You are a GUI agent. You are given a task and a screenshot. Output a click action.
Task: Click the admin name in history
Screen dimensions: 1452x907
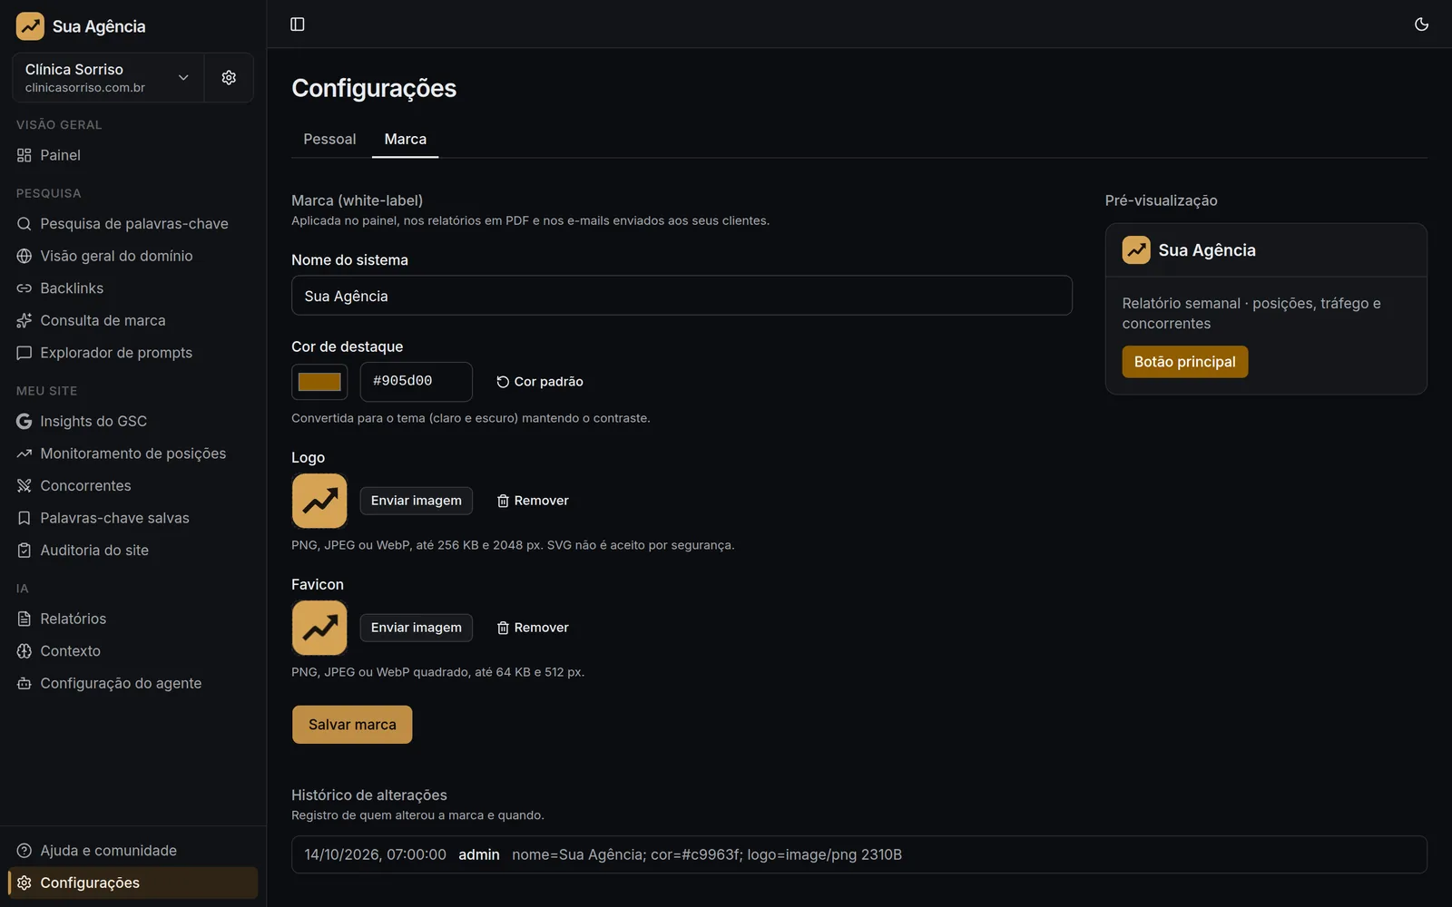tap(479, 854)
